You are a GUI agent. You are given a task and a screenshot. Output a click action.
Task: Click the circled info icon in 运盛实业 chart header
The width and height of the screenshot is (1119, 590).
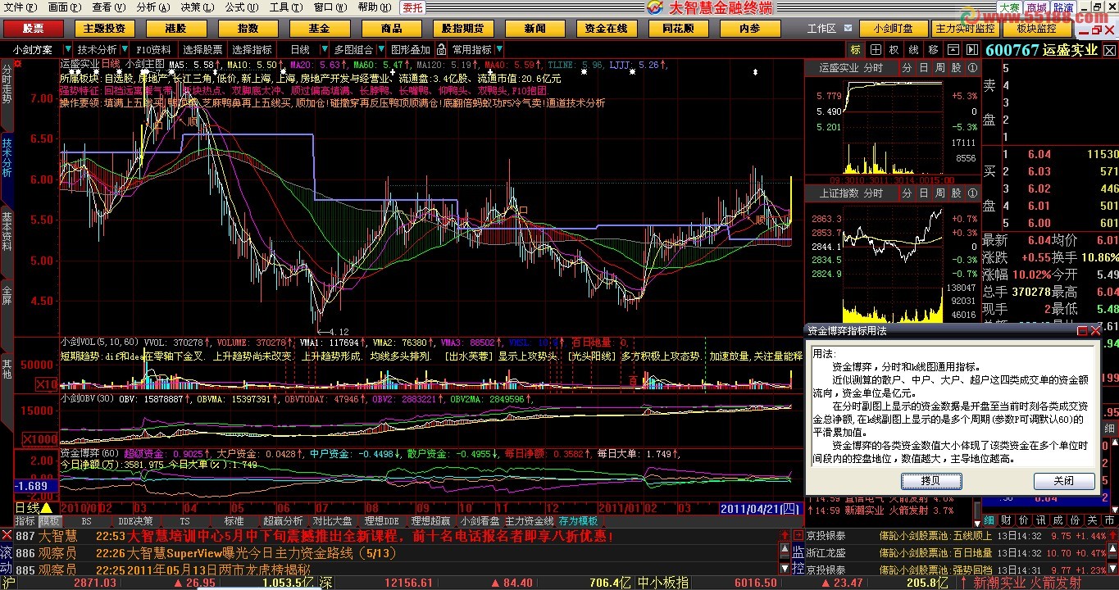coord(972,68)
